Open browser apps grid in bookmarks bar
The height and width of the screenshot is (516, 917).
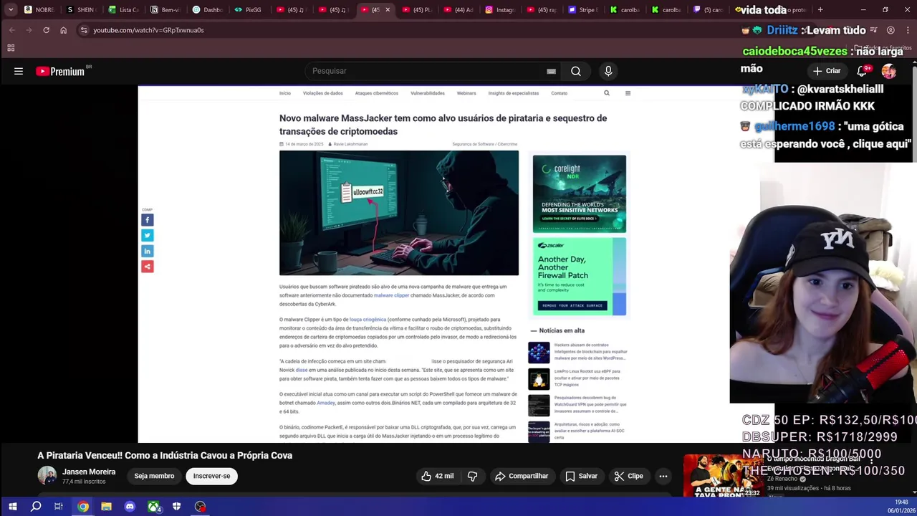11,48
